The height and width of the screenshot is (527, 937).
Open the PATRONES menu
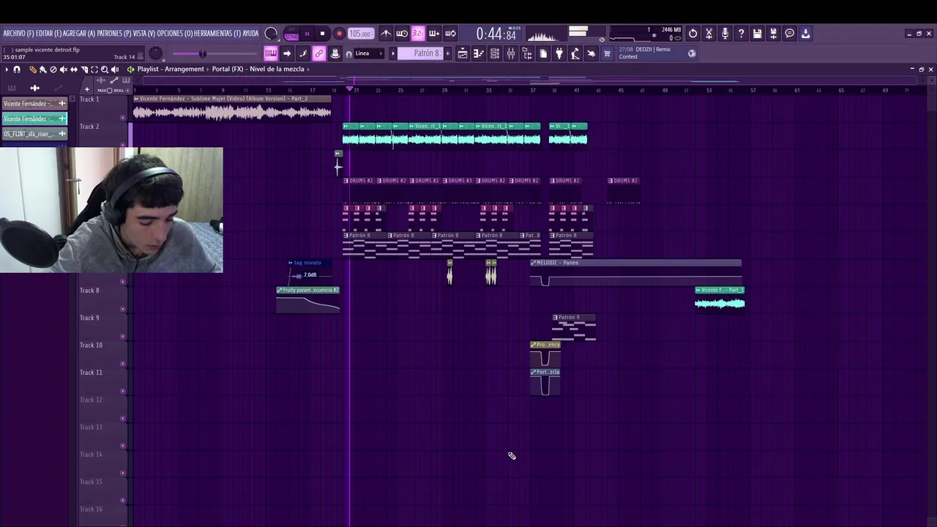pos(114,34)
